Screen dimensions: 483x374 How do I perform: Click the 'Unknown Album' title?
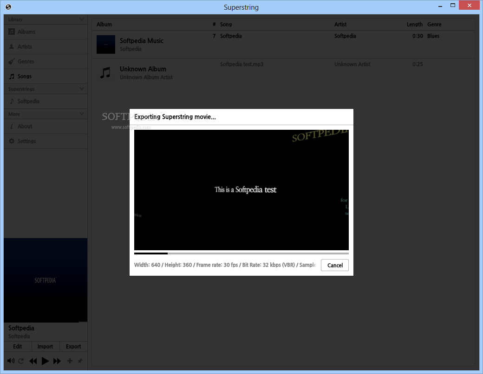pyautogui.click(x=143, y=69)
